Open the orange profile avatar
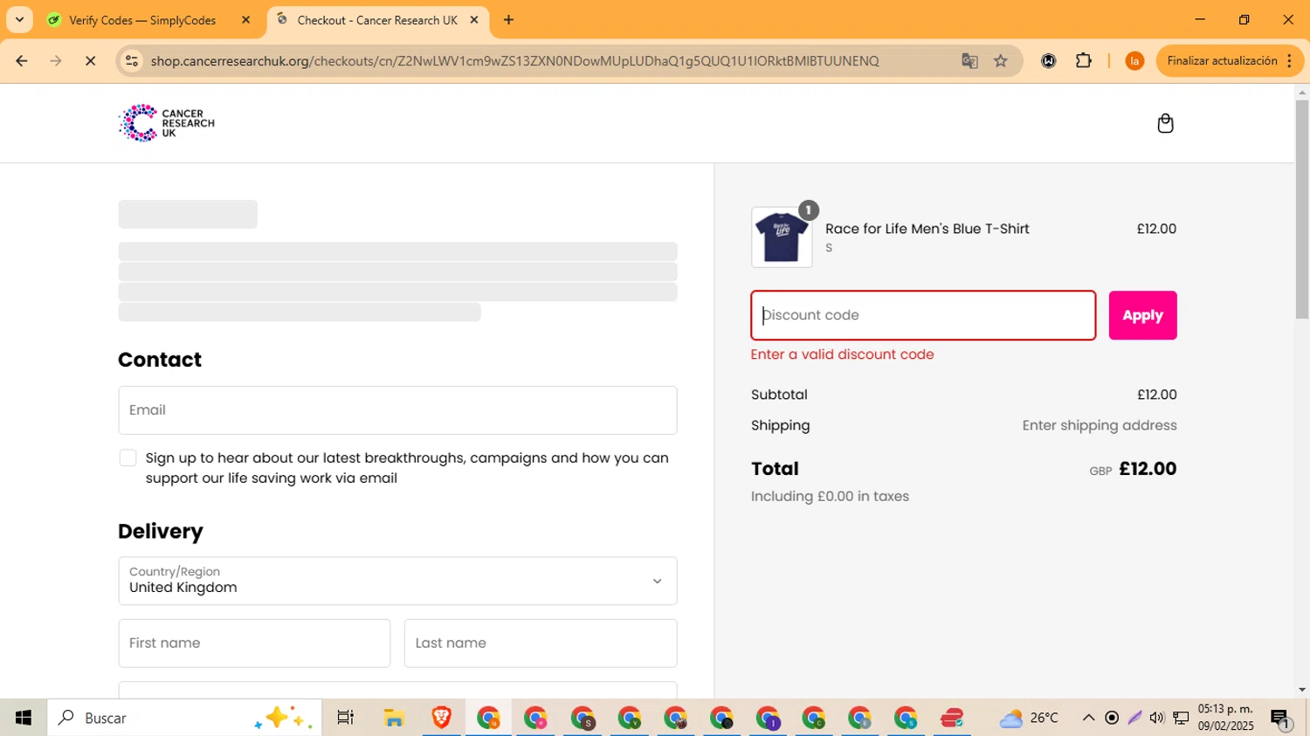Image resolution: width=1310 pixels, height=736 pixels. click(1134, 61)
